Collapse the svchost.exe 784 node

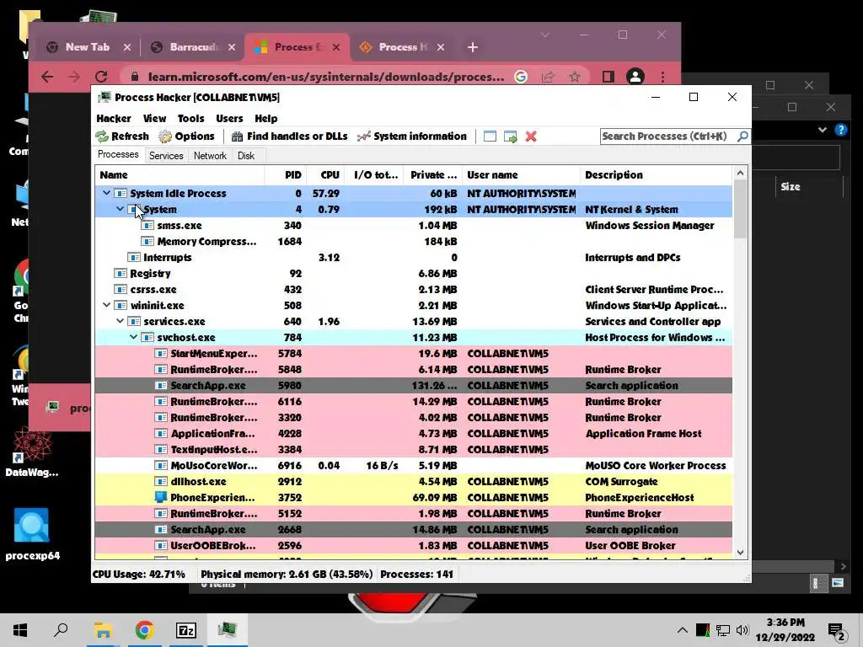pos(133,337)
